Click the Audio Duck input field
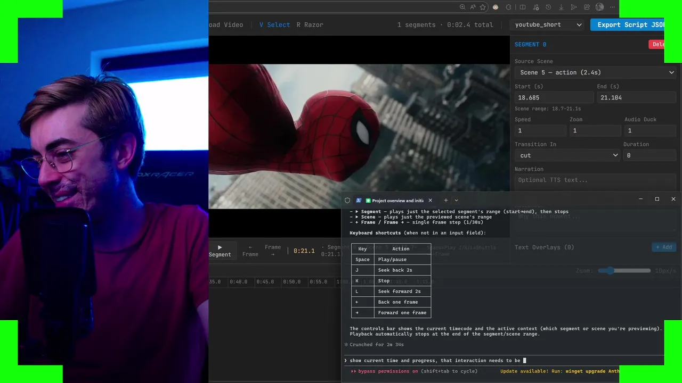The width and height of the screenshot is (682, 383). [x=651, y=130]
